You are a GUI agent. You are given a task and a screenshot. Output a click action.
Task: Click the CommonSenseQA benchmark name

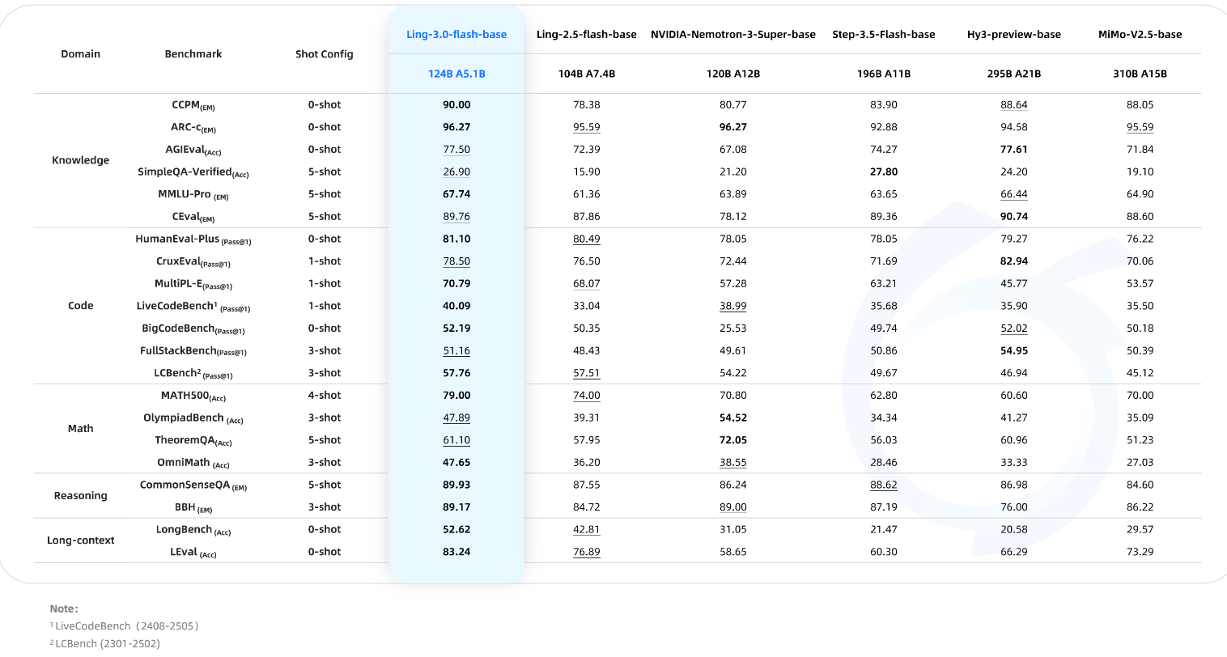click(x=193, y=485)
